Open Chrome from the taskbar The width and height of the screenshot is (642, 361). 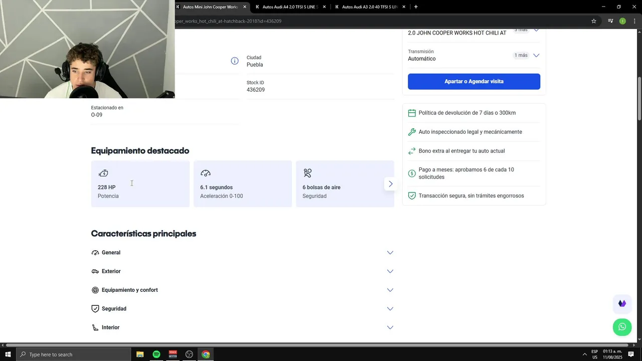click(206, 354)
